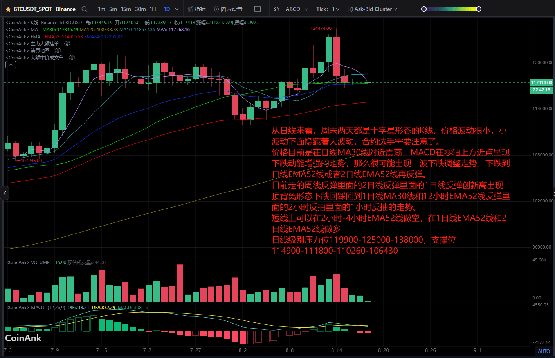Click the Ask-Bid Cluster candlestick icon
The image size is (555, 358).
pyautogui.click(x=350, y=9)
